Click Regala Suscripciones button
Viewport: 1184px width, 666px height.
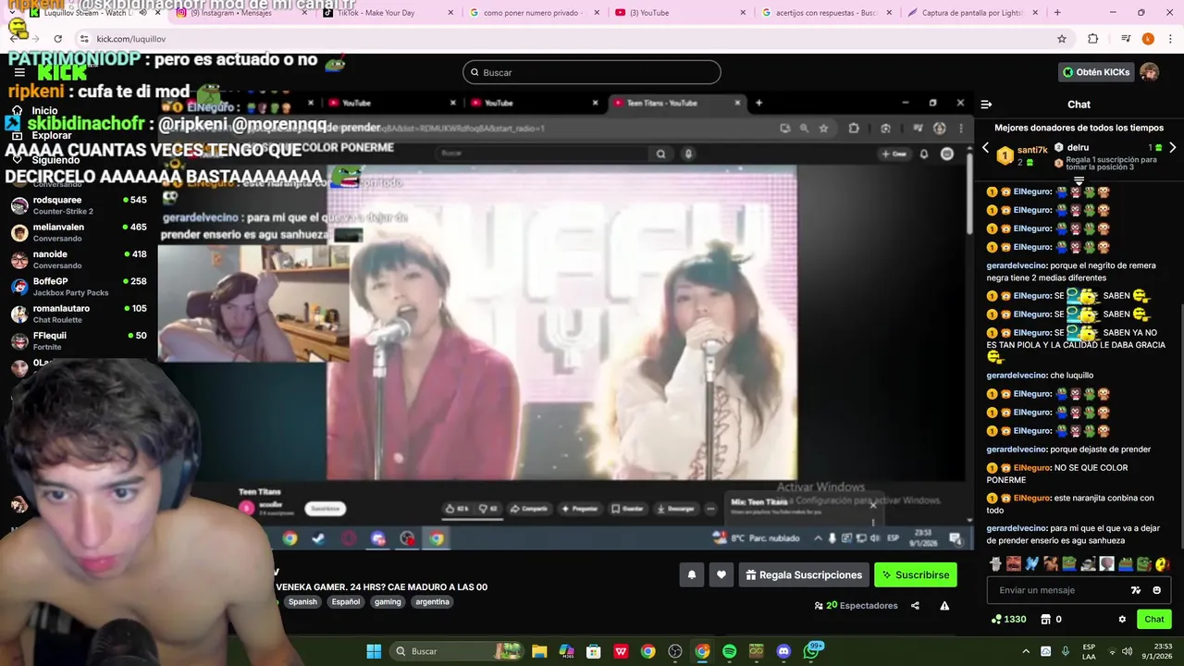pos(804,574)
